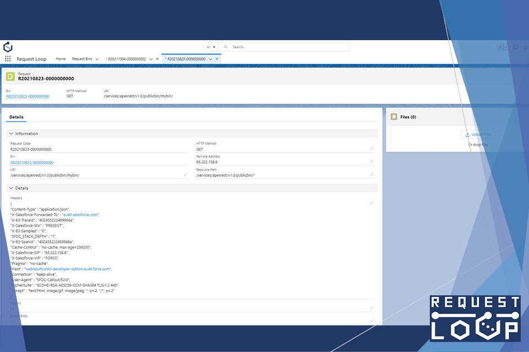Expand the Request Bins navigation dropdown
The height and width of the screenshot is (352, 529).
tap(97, 59)
